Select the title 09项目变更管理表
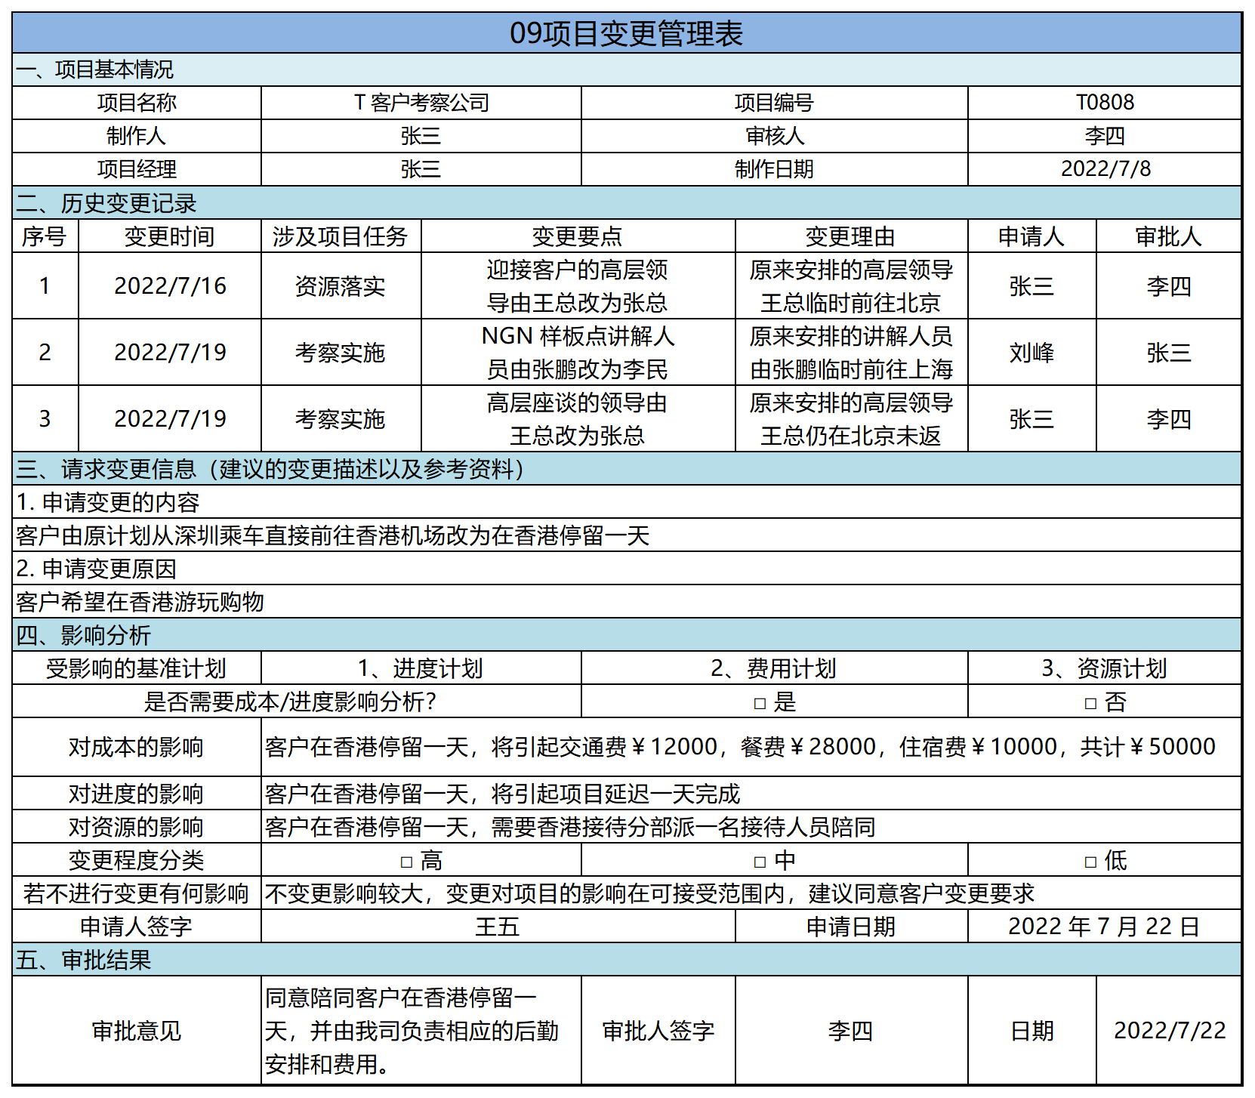The image size is (1255, 1098). (x=627, y=33)
